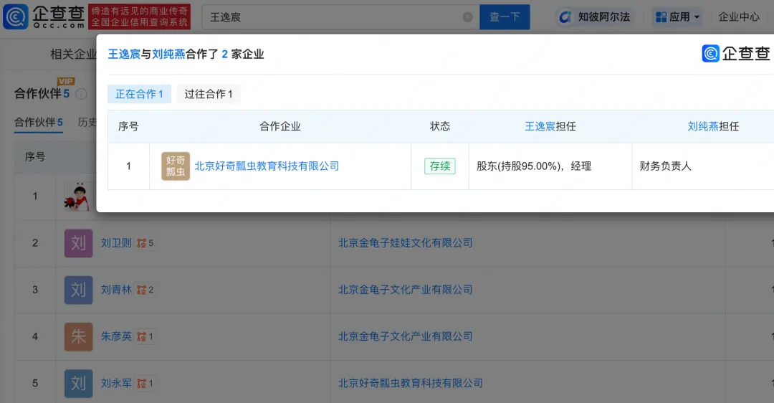
Task: Click 刘青林's relation graph icon
Action: [142, 290]
